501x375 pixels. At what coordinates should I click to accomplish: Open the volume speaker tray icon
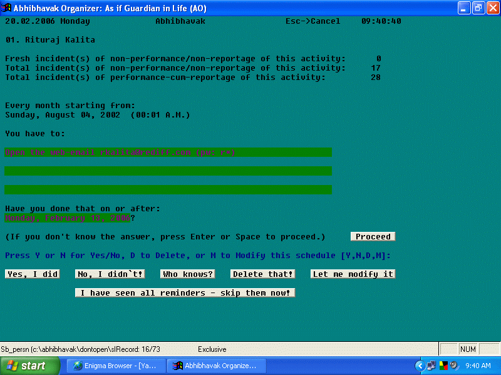pos(452,366)
